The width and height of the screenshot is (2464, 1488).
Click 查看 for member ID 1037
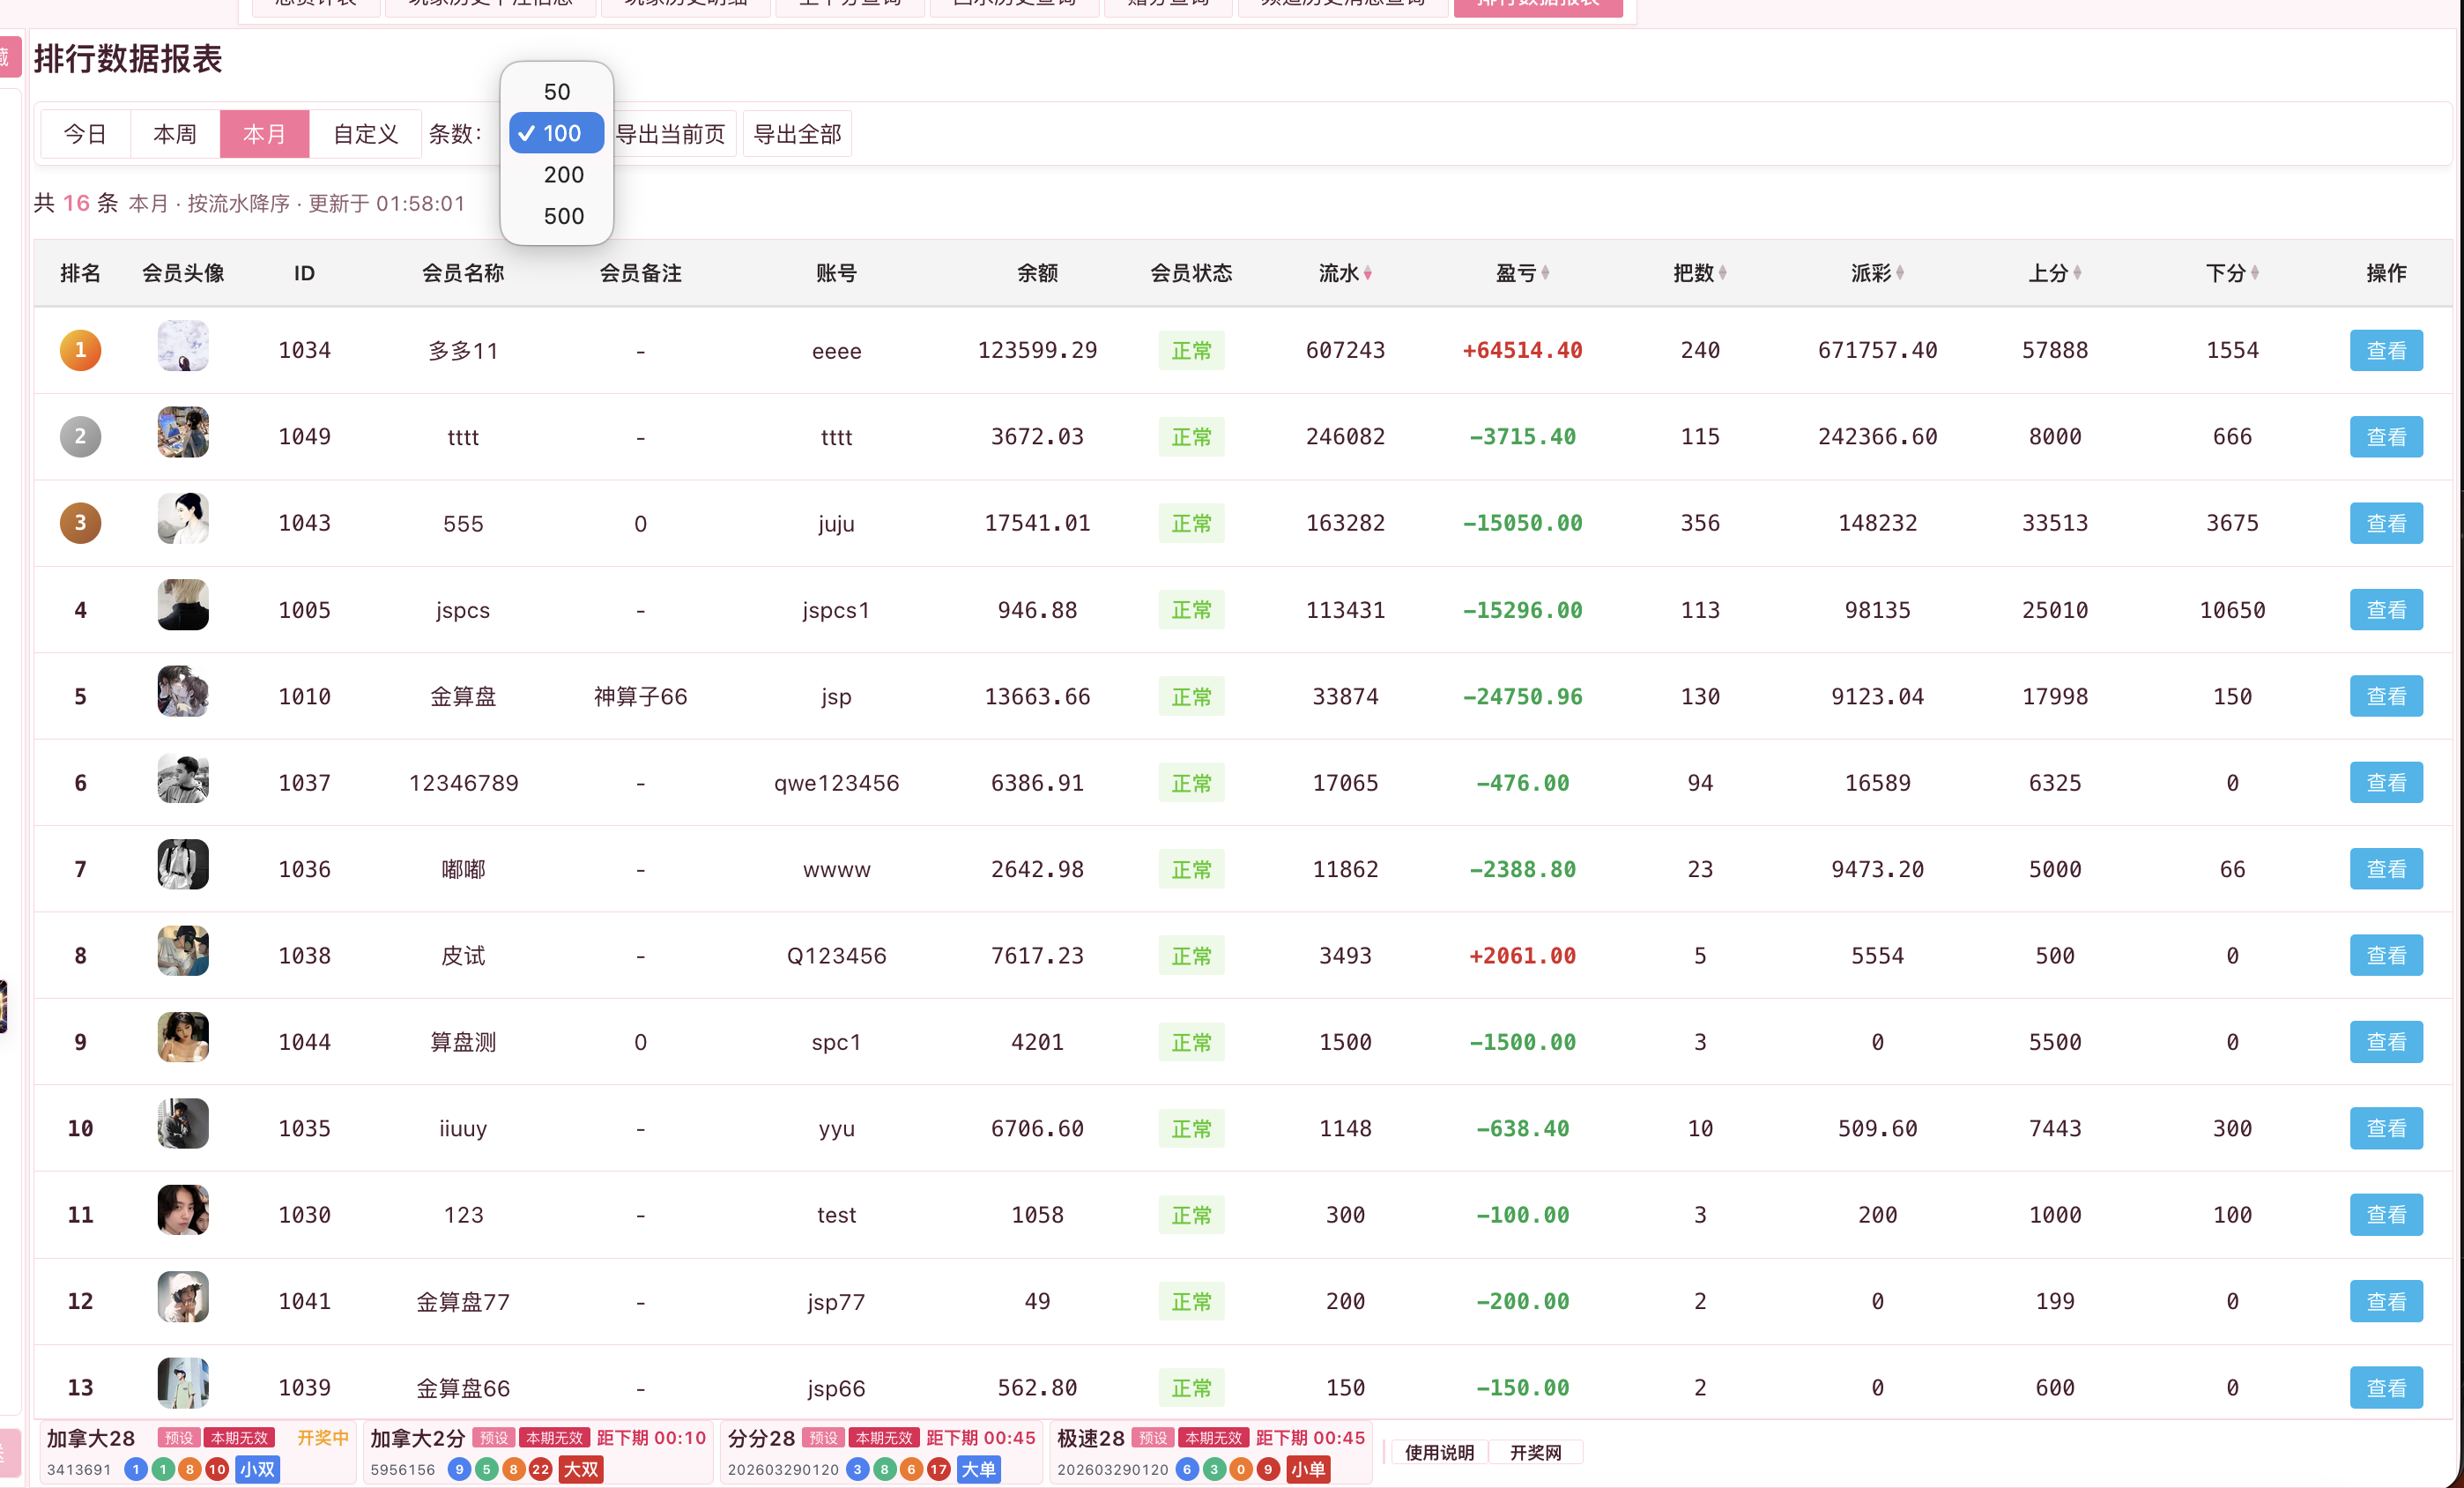[2386, 783]
